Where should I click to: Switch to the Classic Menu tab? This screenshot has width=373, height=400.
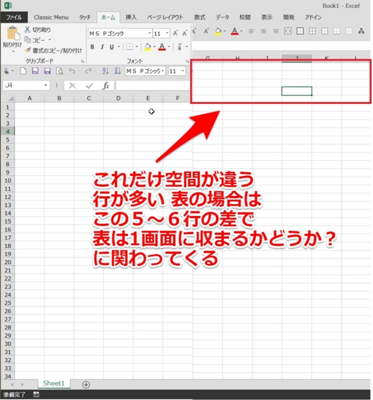click(x=51, y=17)
